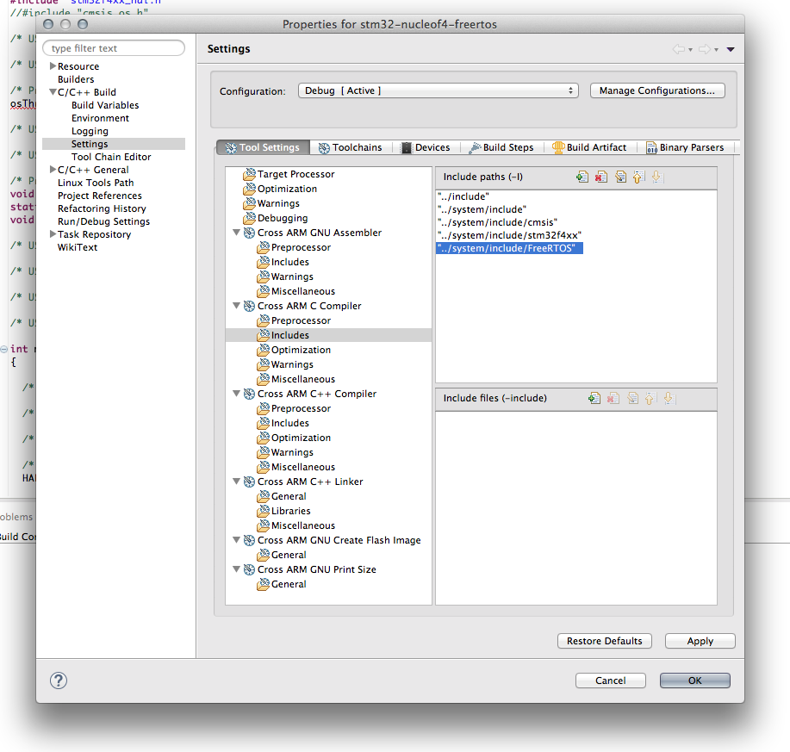The width and height of the screenshot is (790, 752).
Task: Collapse the Cross ARM C++ Compiler group
Action: point(236,394)
